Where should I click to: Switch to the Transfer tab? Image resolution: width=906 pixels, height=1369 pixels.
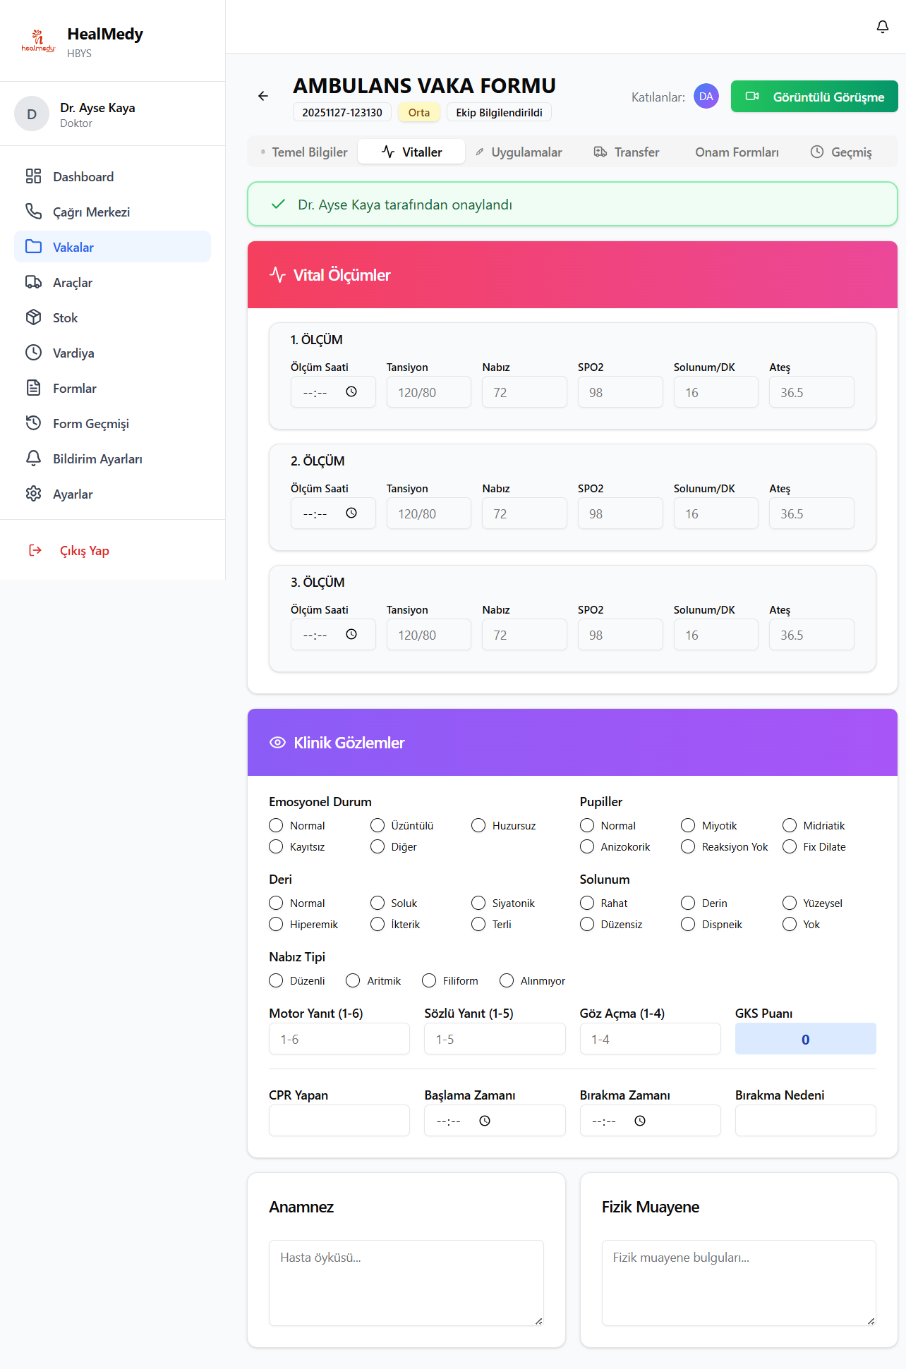point(627,152)
